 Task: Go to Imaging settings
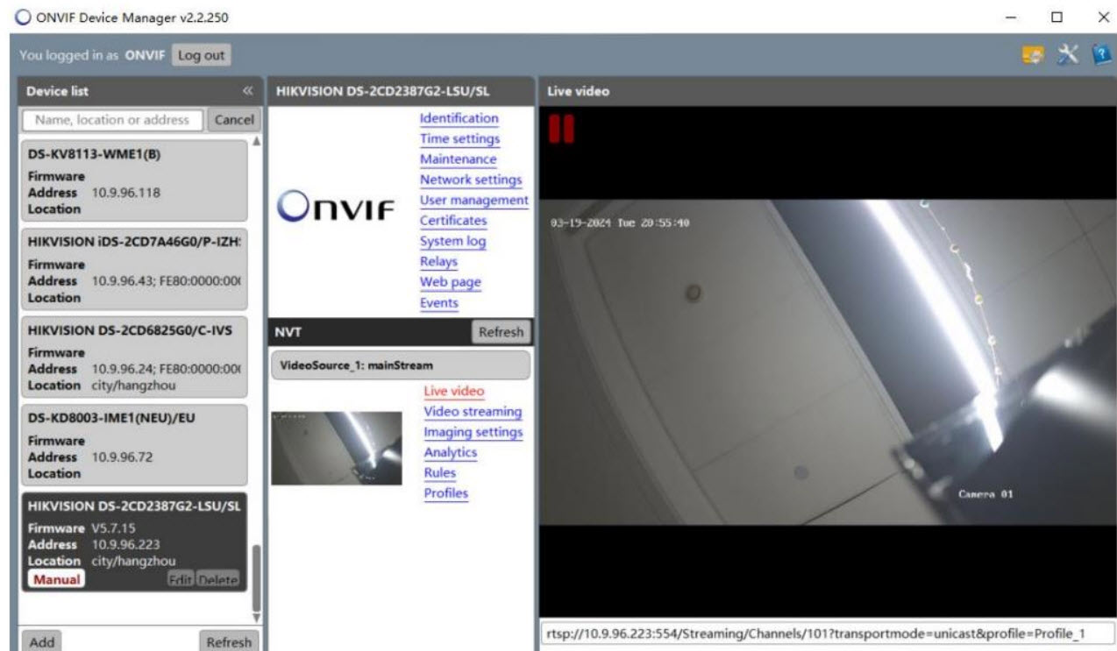[x=473, y=432]
